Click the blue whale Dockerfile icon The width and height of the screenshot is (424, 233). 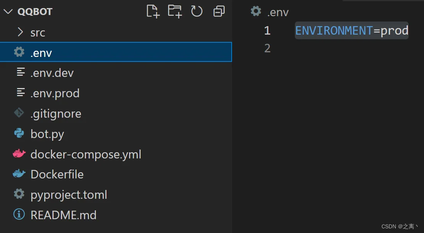[x=19, y=174]
